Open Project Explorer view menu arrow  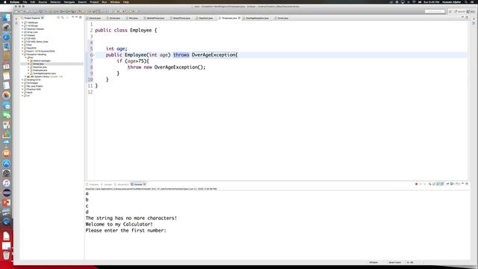click(72, 17)
